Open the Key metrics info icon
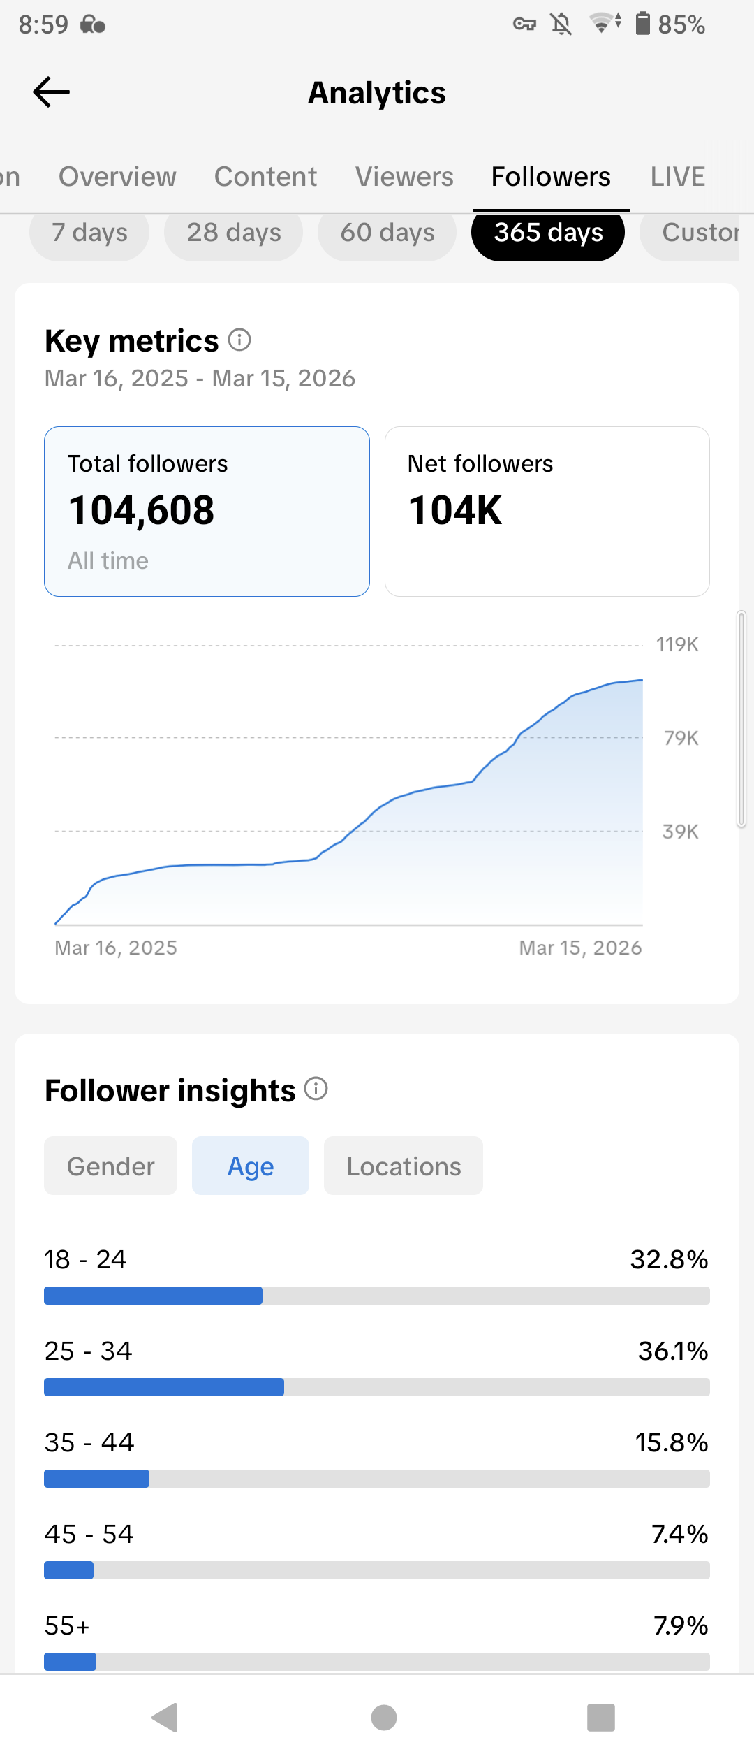754x1761 pixels. click(x=239, y=340)
